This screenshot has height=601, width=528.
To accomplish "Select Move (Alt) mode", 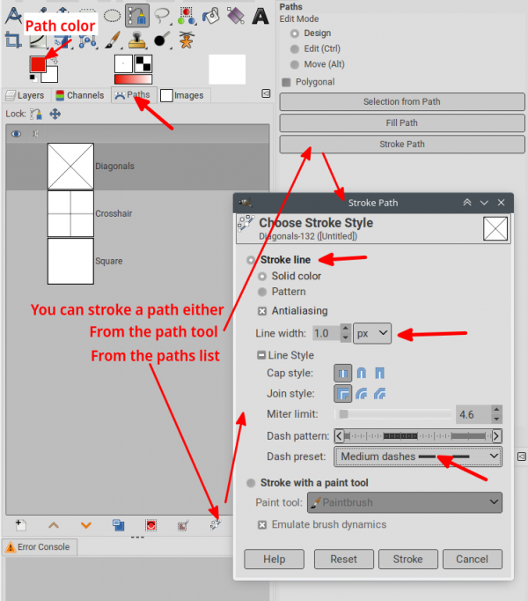I will coord(295,64).
